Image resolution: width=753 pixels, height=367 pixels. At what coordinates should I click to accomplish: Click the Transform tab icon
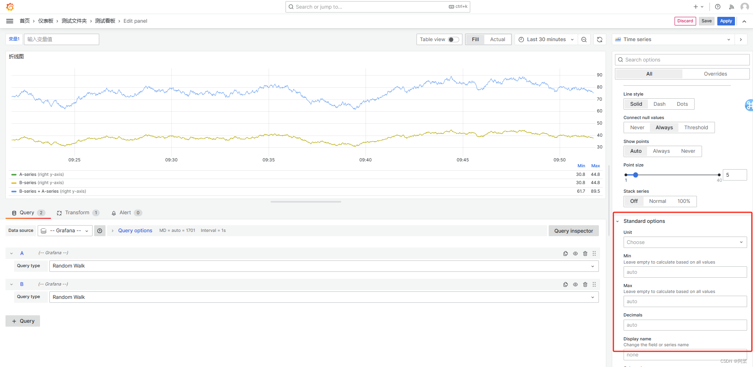[59, 213]
